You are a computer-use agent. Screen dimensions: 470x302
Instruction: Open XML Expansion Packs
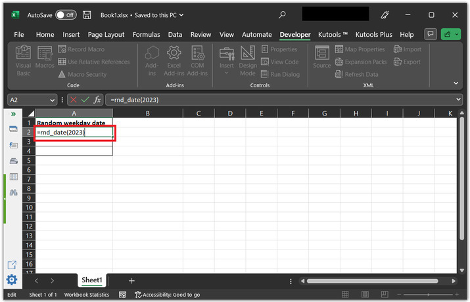coord(361,62)
